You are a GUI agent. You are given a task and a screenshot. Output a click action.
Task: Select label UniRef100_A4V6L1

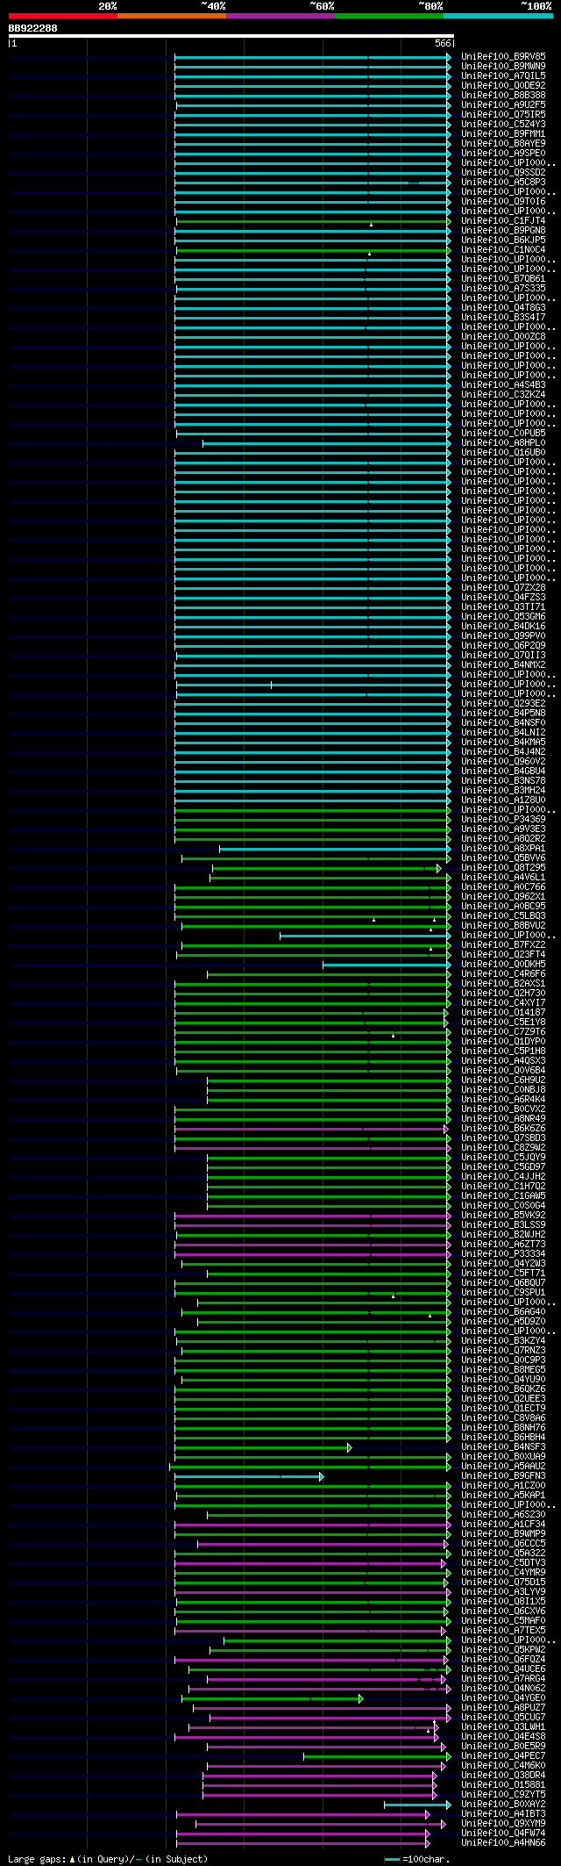pyautogui.click(x=503, y=877)
